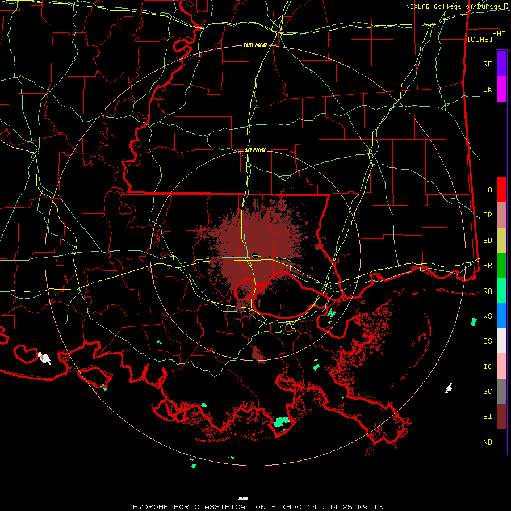Image resolution: width=511 pixels, height=511 pixels.
Task: Click the magenta UK color swatch
Action: click(501, 89)
